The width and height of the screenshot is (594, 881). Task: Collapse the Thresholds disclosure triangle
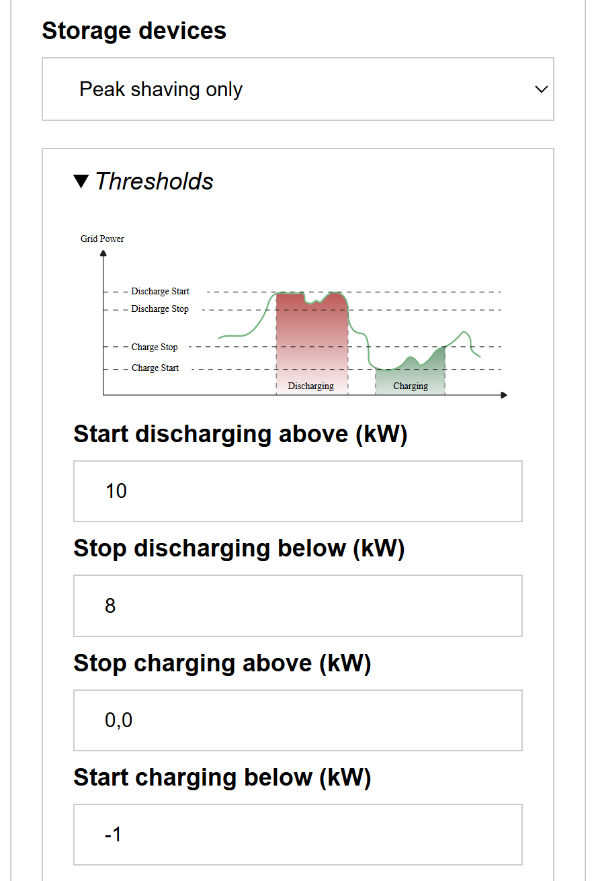(x=81, y=181)
